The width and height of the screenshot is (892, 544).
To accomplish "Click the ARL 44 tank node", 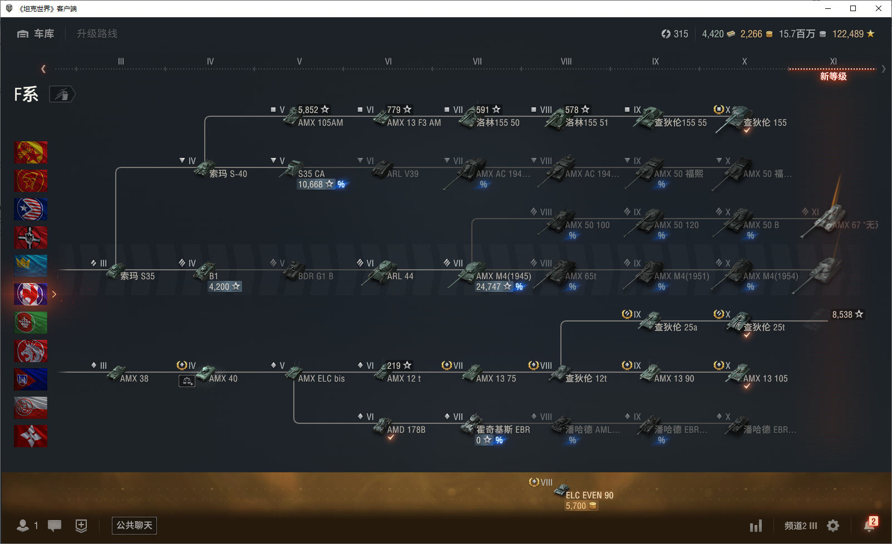I will point(387,271).
